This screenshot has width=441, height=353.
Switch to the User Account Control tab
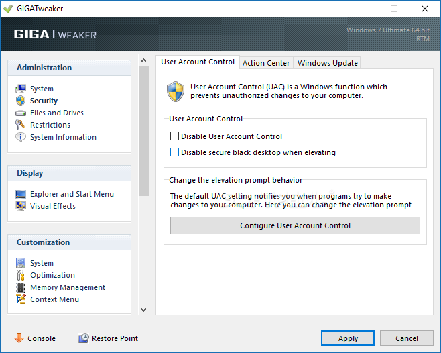pyautogui.click(x=198, y=62)
